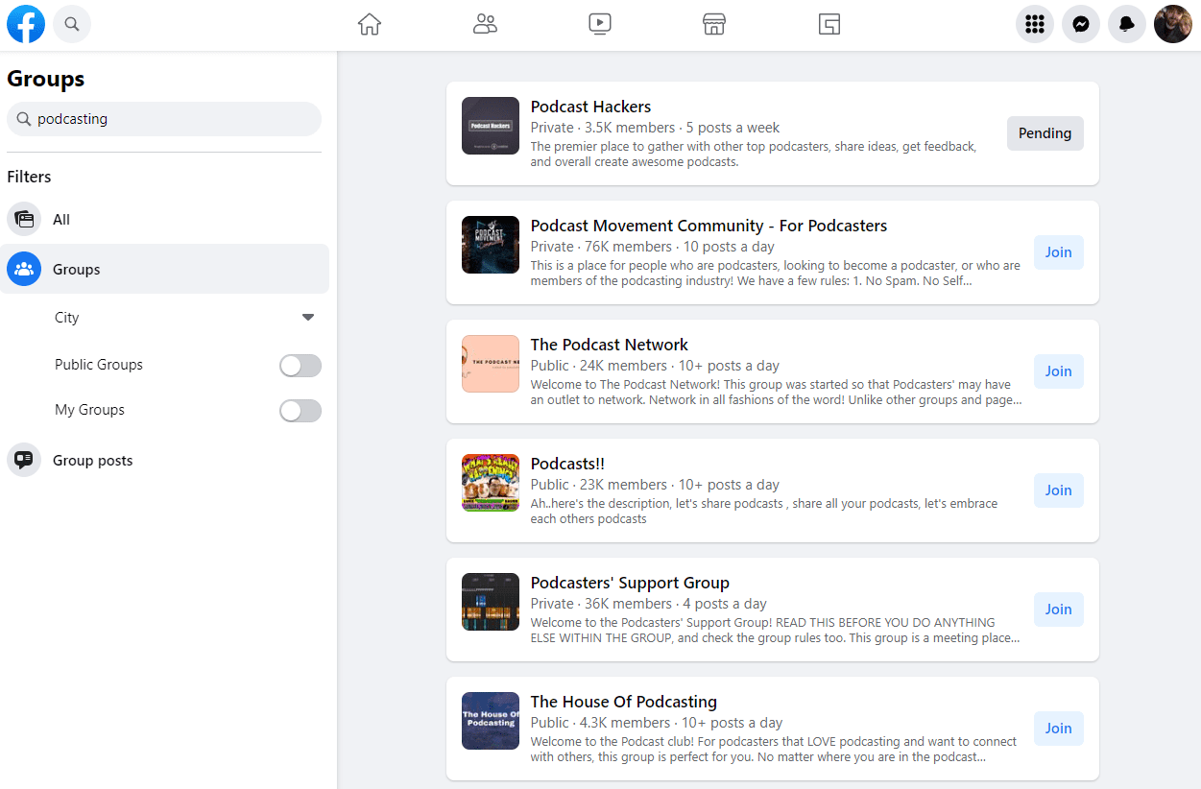Image resolution: width=1201 pixels, height=789 pixels.
Task: Select the Group posts filter label
Action: 93,460
